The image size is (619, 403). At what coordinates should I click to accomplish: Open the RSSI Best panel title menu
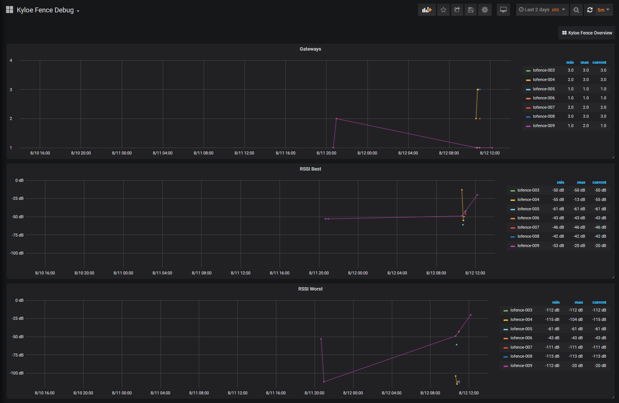(x=310, y=169)
